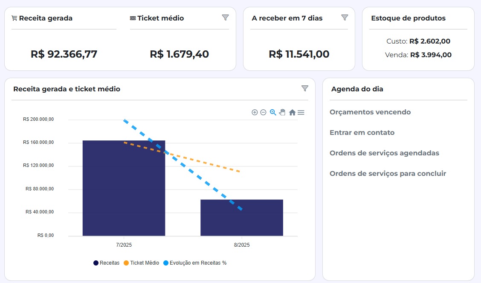Click the zoom out icon on the chart toolbar
Viewport: 481px width, 283px height.
click(263, 112)
